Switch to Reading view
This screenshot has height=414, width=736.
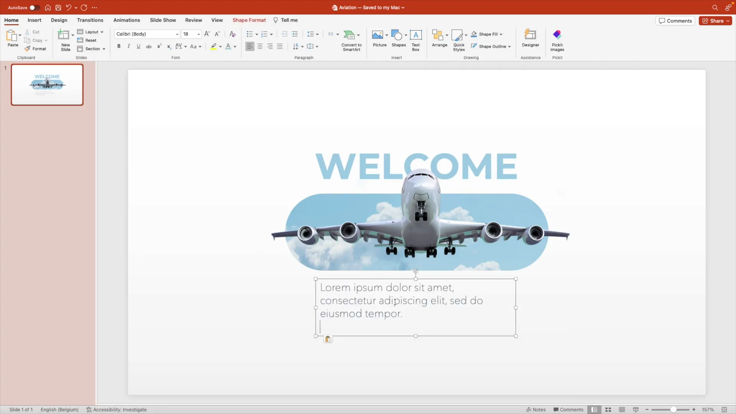coord(622,409)
